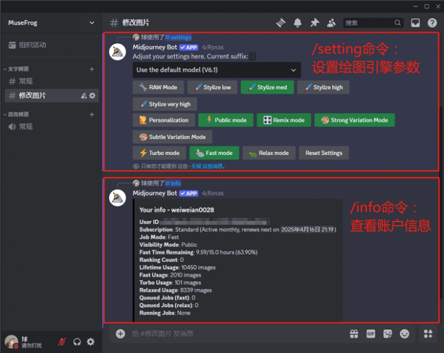The height and width of the screenshot is (353, 444).
Task: Click the 'Your info - weiweian0028' heading
Action: coord(177,210)
